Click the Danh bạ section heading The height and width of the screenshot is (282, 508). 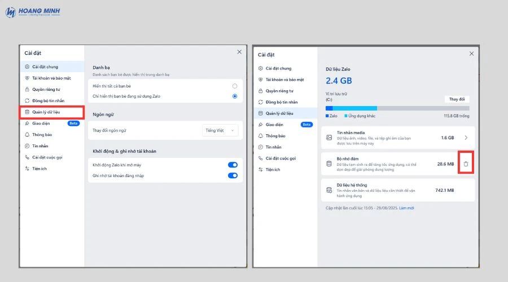[101, 67]
